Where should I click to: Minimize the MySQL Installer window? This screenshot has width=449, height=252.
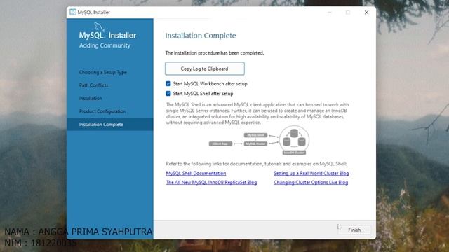(330, 13)
